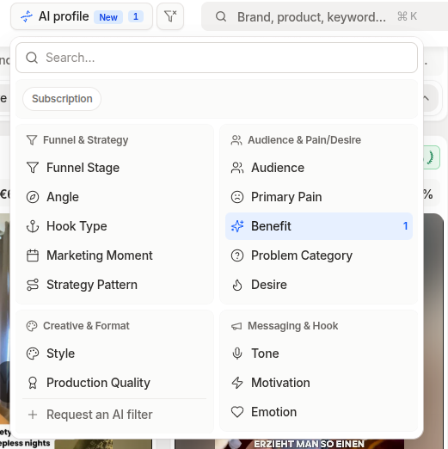
Task: Open the highlighted Benefit filter
Action: (319, 226)
